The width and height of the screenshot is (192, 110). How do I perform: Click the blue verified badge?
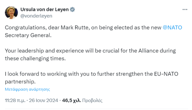pyautogui.click(x=72, y=10)
